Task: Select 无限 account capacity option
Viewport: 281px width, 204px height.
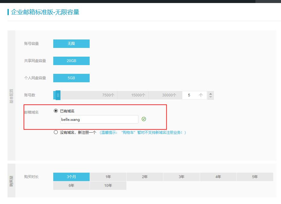Action: (x=71, y=44)
